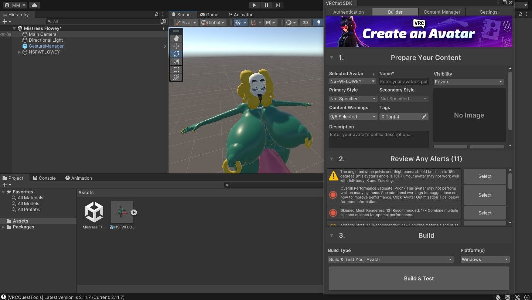Toggle scene picking for Main Camera
The image size is (532, 300).
(x=9, y=34)
